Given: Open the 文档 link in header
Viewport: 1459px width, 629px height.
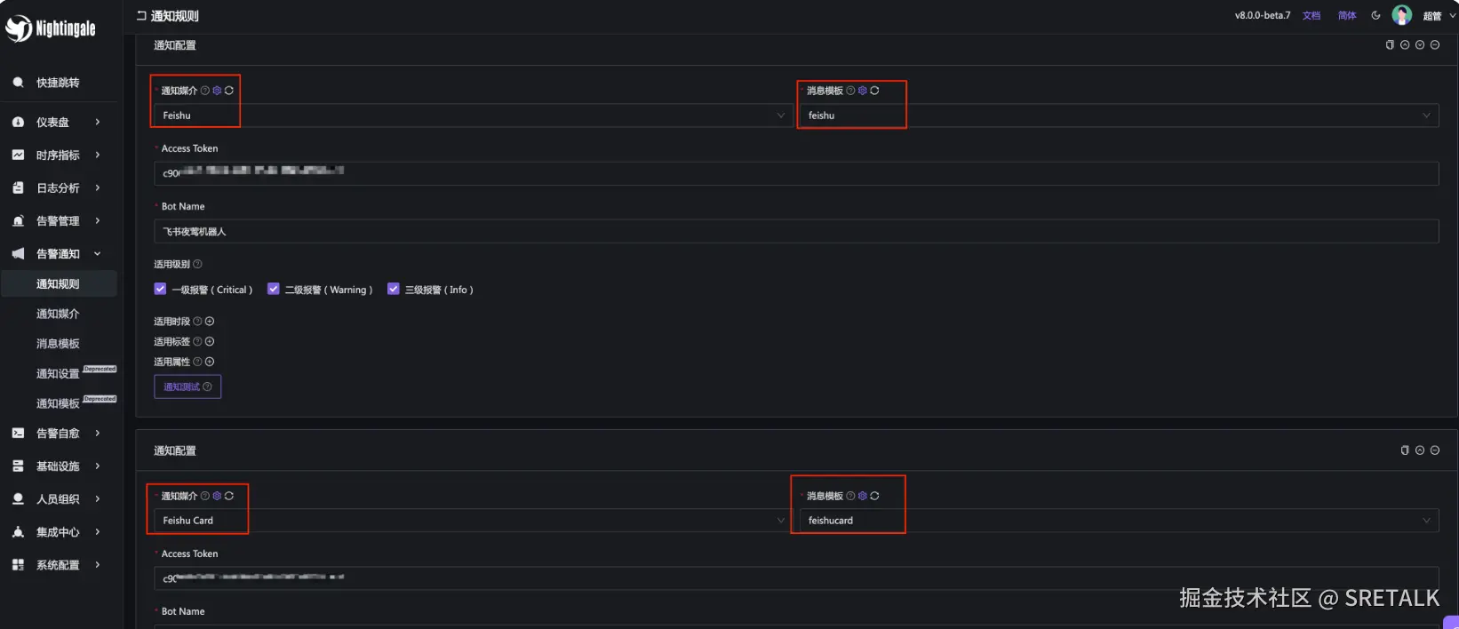Looking at the screenshot, I should pos(1311,16).
